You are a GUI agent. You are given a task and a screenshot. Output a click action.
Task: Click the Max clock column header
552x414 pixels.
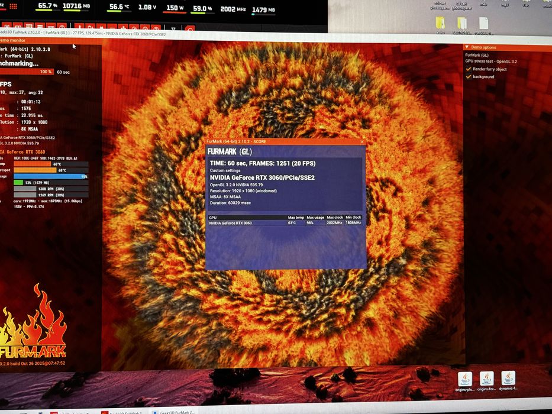[x=335, y=218]
